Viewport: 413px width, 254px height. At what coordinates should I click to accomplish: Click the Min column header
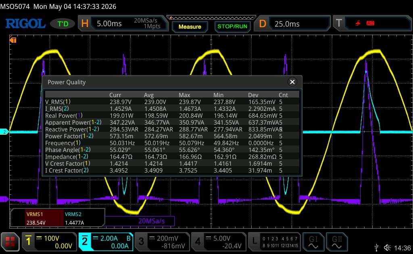(218, 95)
